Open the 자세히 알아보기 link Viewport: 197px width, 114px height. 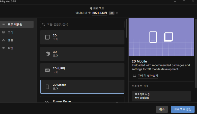(x=148, y=76)
